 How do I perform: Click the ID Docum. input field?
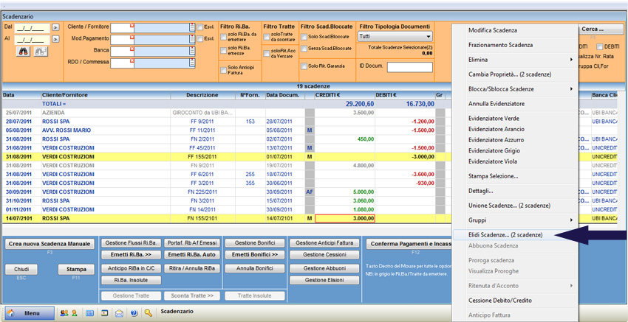(409, 68)
